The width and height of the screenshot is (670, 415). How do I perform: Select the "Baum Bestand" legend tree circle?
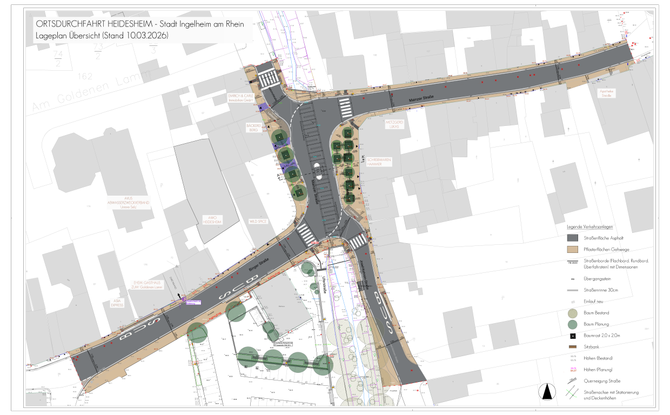coord(572,313)
